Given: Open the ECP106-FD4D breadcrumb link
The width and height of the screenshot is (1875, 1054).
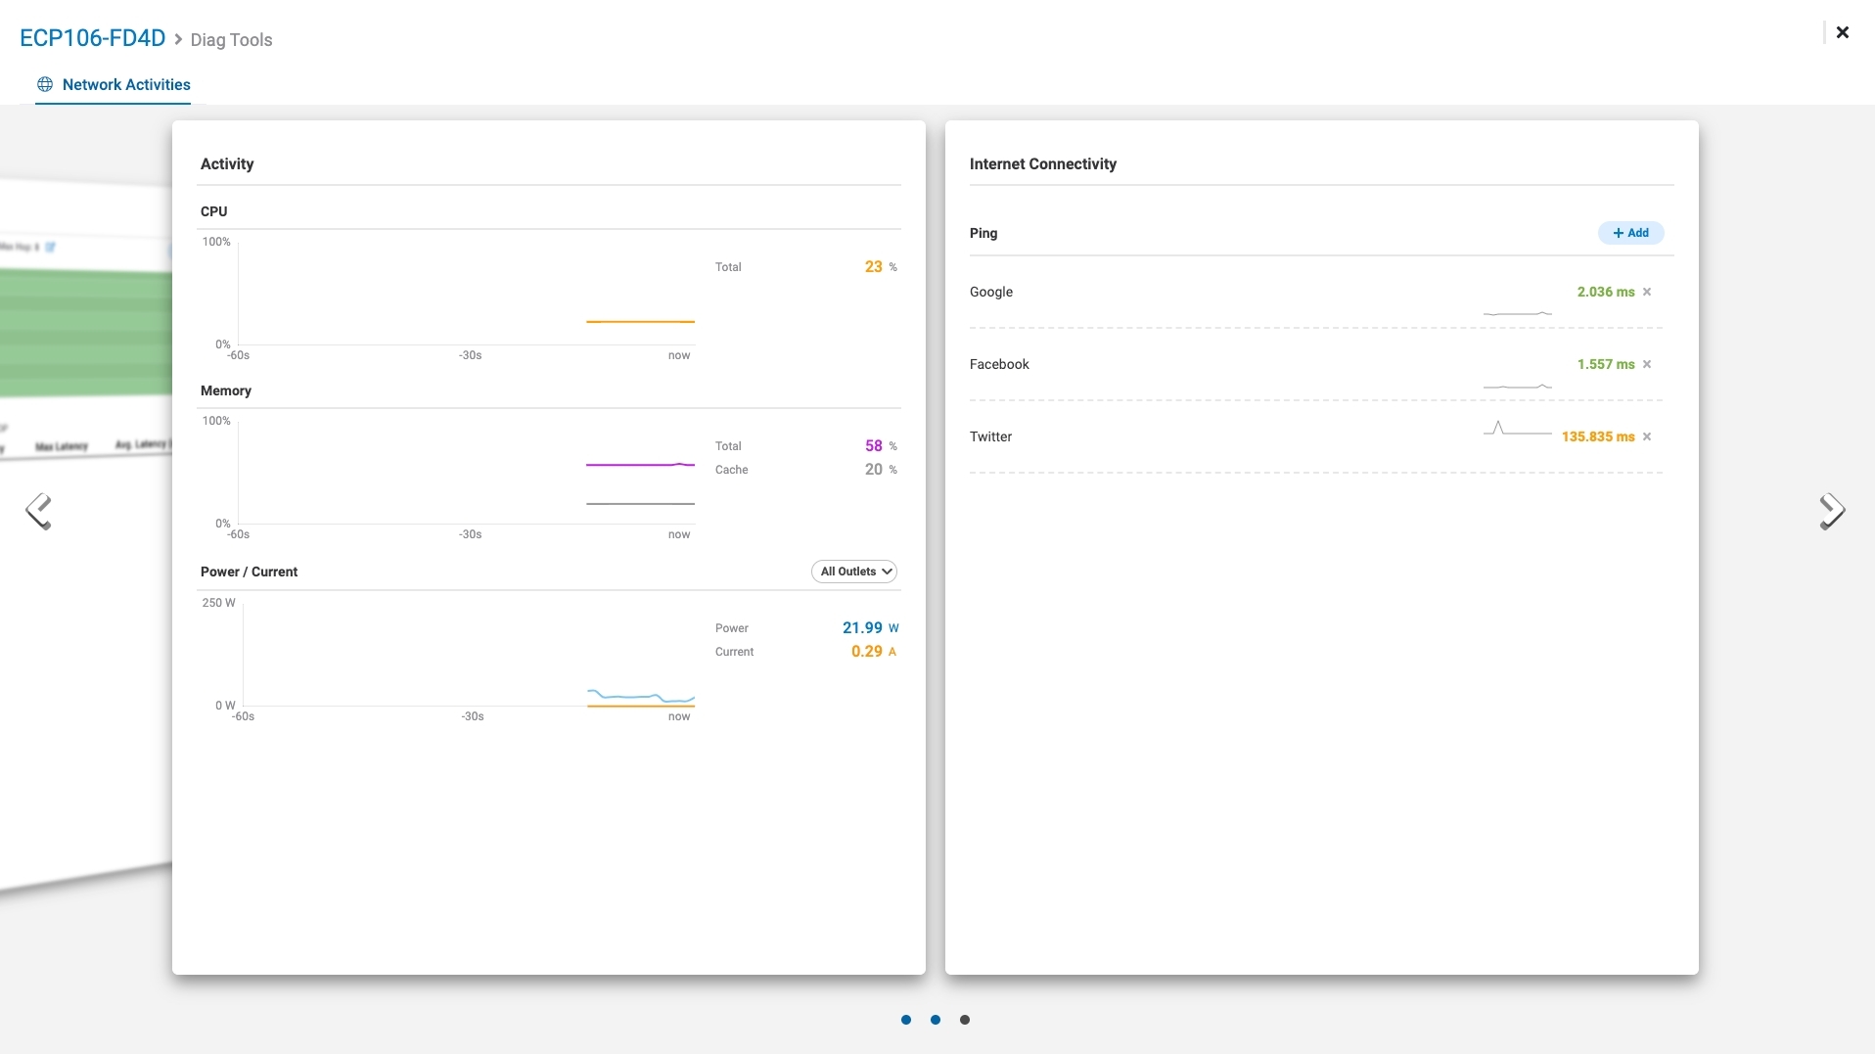Looking at the screenshot, I should coord(93,38).
